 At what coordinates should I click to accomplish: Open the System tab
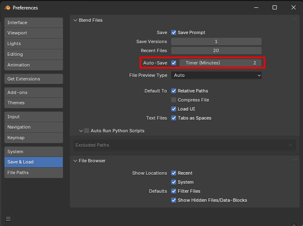(x=34, y=152)
